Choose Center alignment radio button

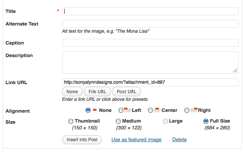pyautogui.click(x=150, y=110)
